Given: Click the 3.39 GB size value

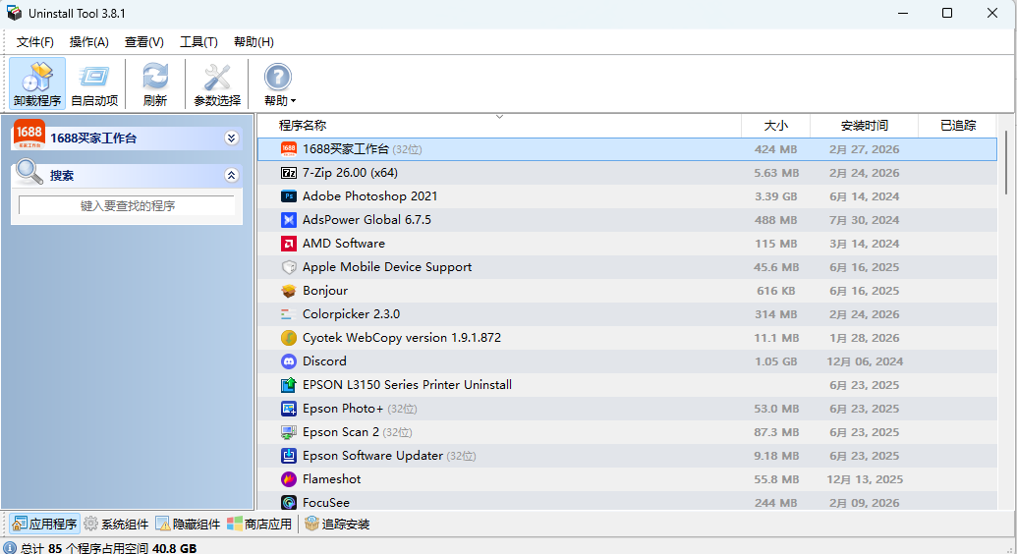Looking at the screenshot, I should click(775, 196).
